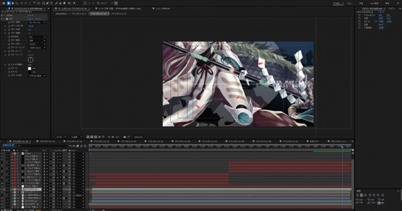Viewport: 402px width, 211px height.
Task: Click the motion blur icon in timeline header
Action: tap(81, 146)
